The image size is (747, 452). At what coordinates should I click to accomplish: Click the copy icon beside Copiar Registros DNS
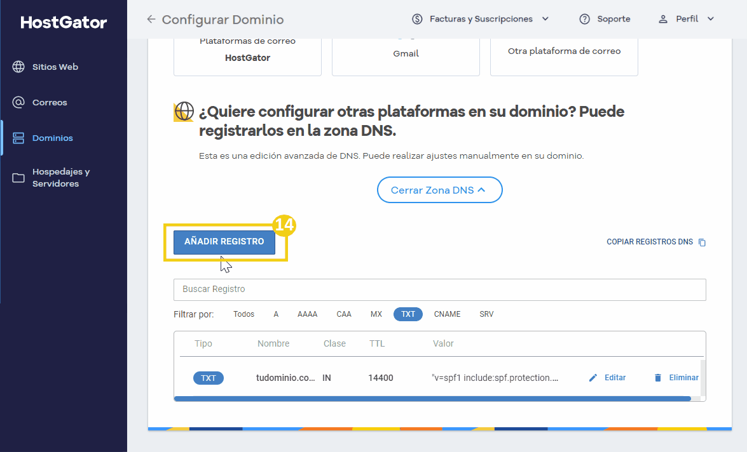(x=702, y=242)
